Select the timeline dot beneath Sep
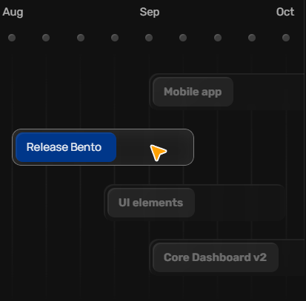Screen dimensions: 306x301 coord(149,38)
